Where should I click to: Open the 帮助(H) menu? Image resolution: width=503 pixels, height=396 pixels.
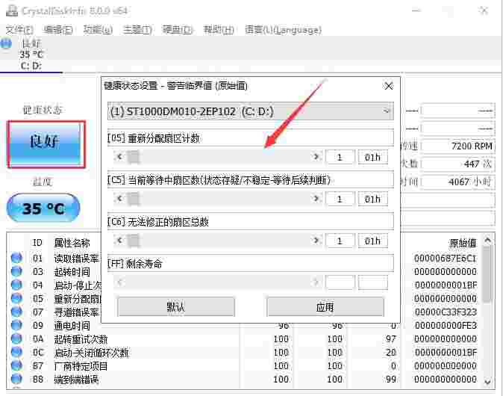[x=219, y=30]
